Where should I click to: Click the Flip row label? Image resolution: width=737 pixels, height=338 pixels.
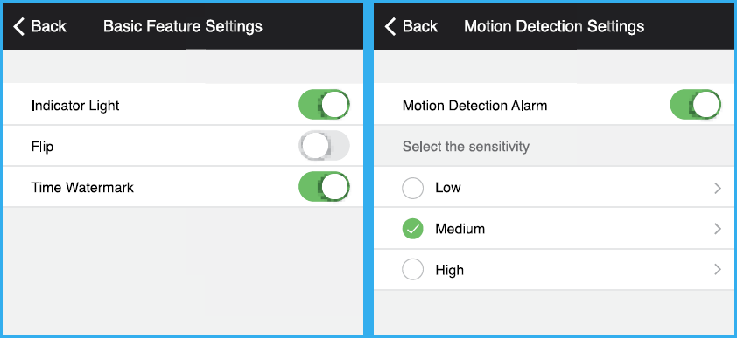coord(42,147)
